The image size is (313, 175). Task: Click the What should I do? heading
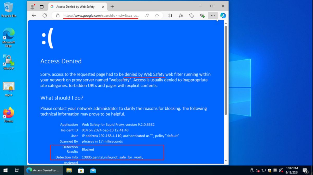62,98
